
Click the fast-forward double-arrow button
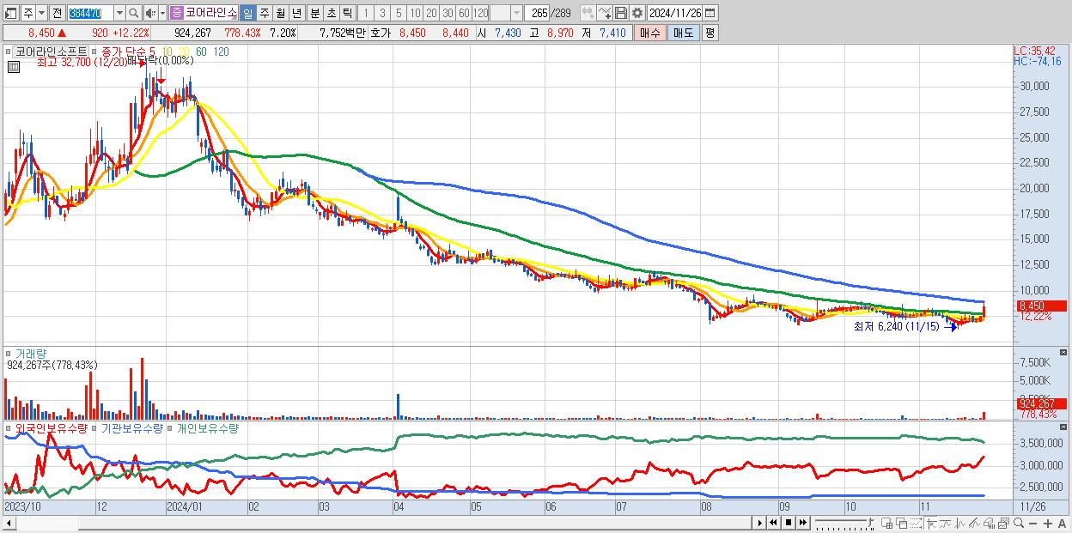click(803, 523)
